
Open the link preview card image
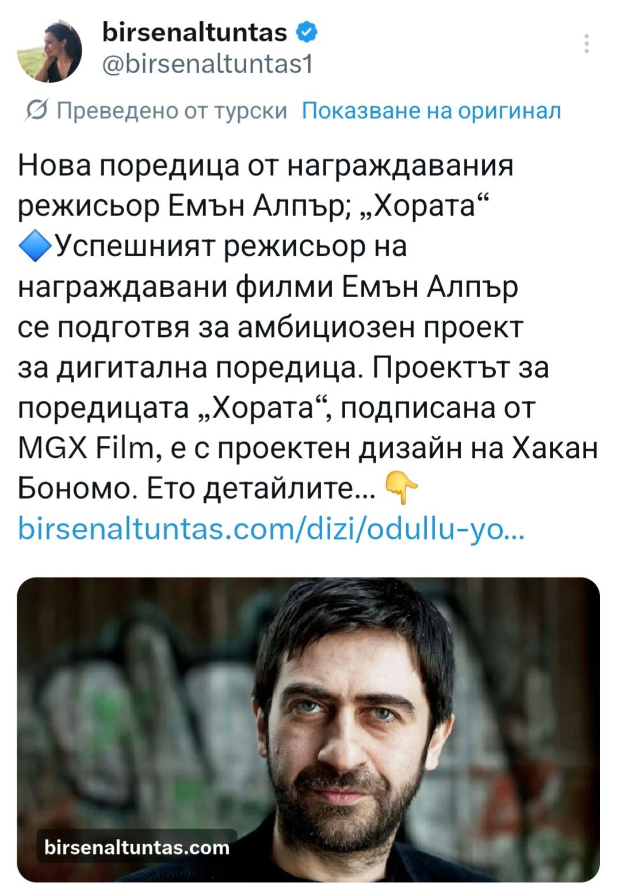pos(308,729)
